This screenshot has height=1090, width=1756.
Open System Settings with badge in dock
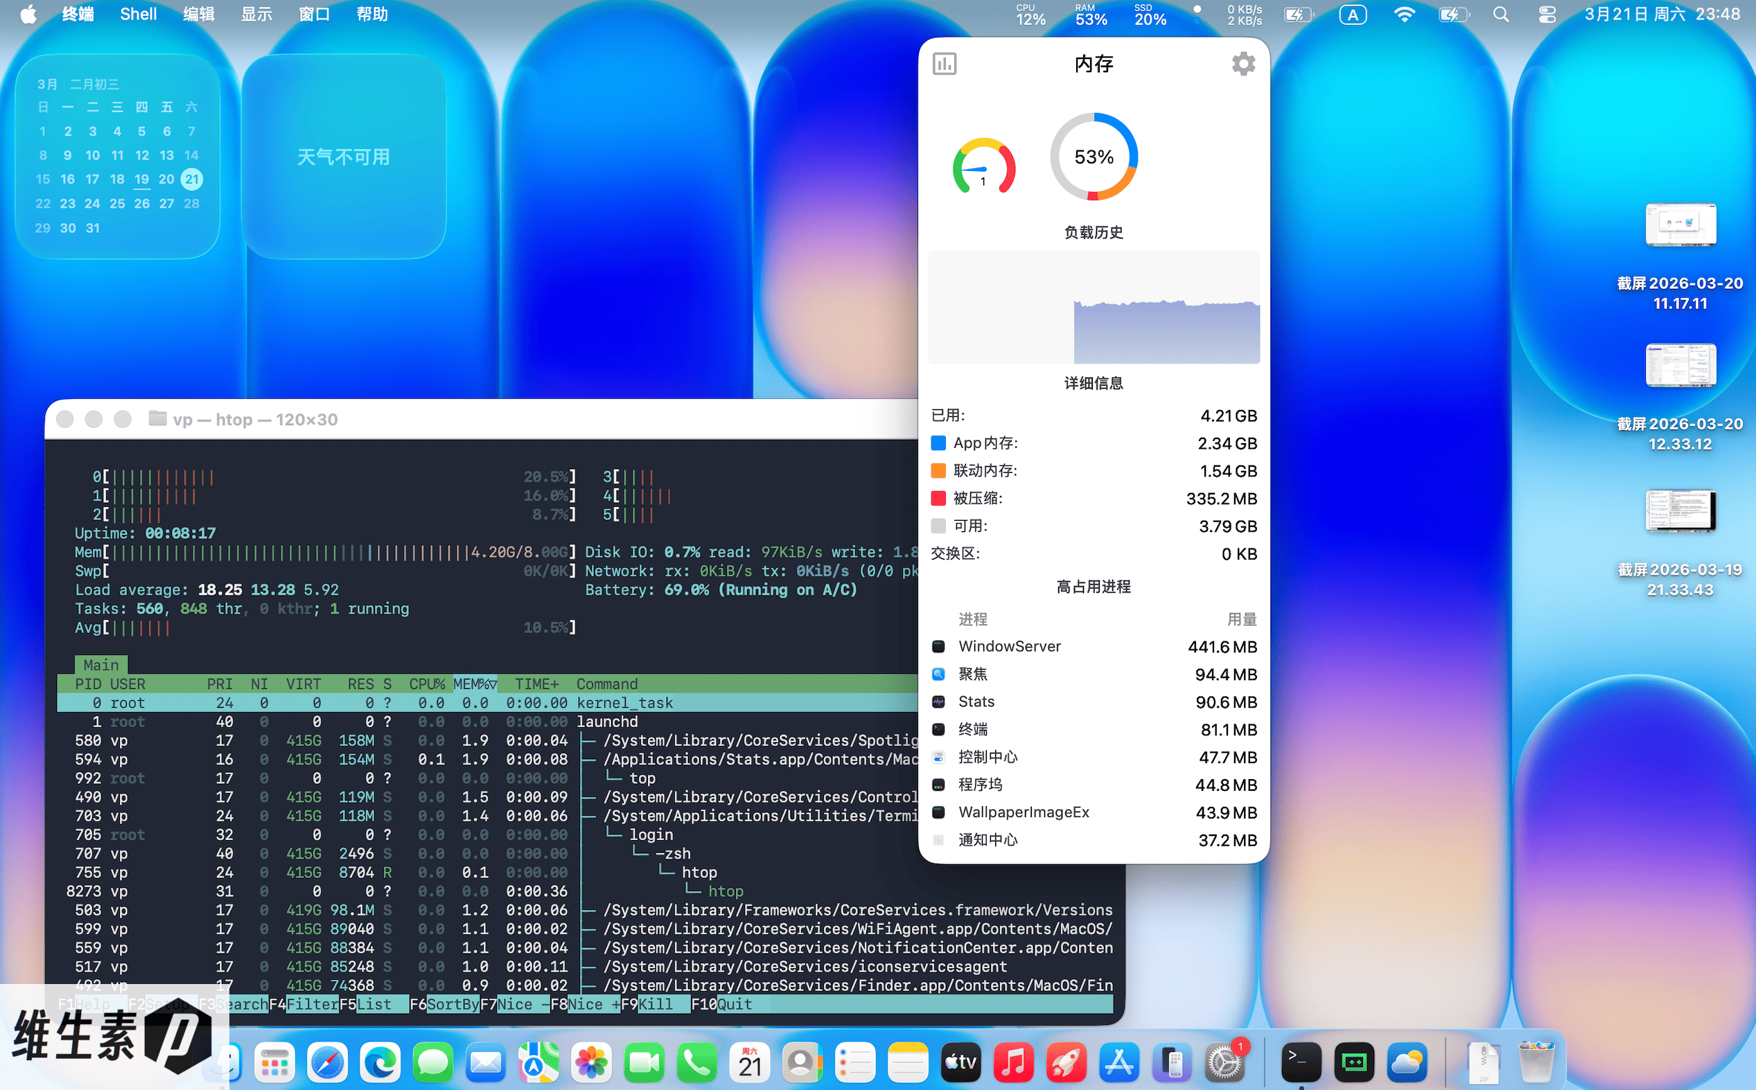[1224, 1062]
